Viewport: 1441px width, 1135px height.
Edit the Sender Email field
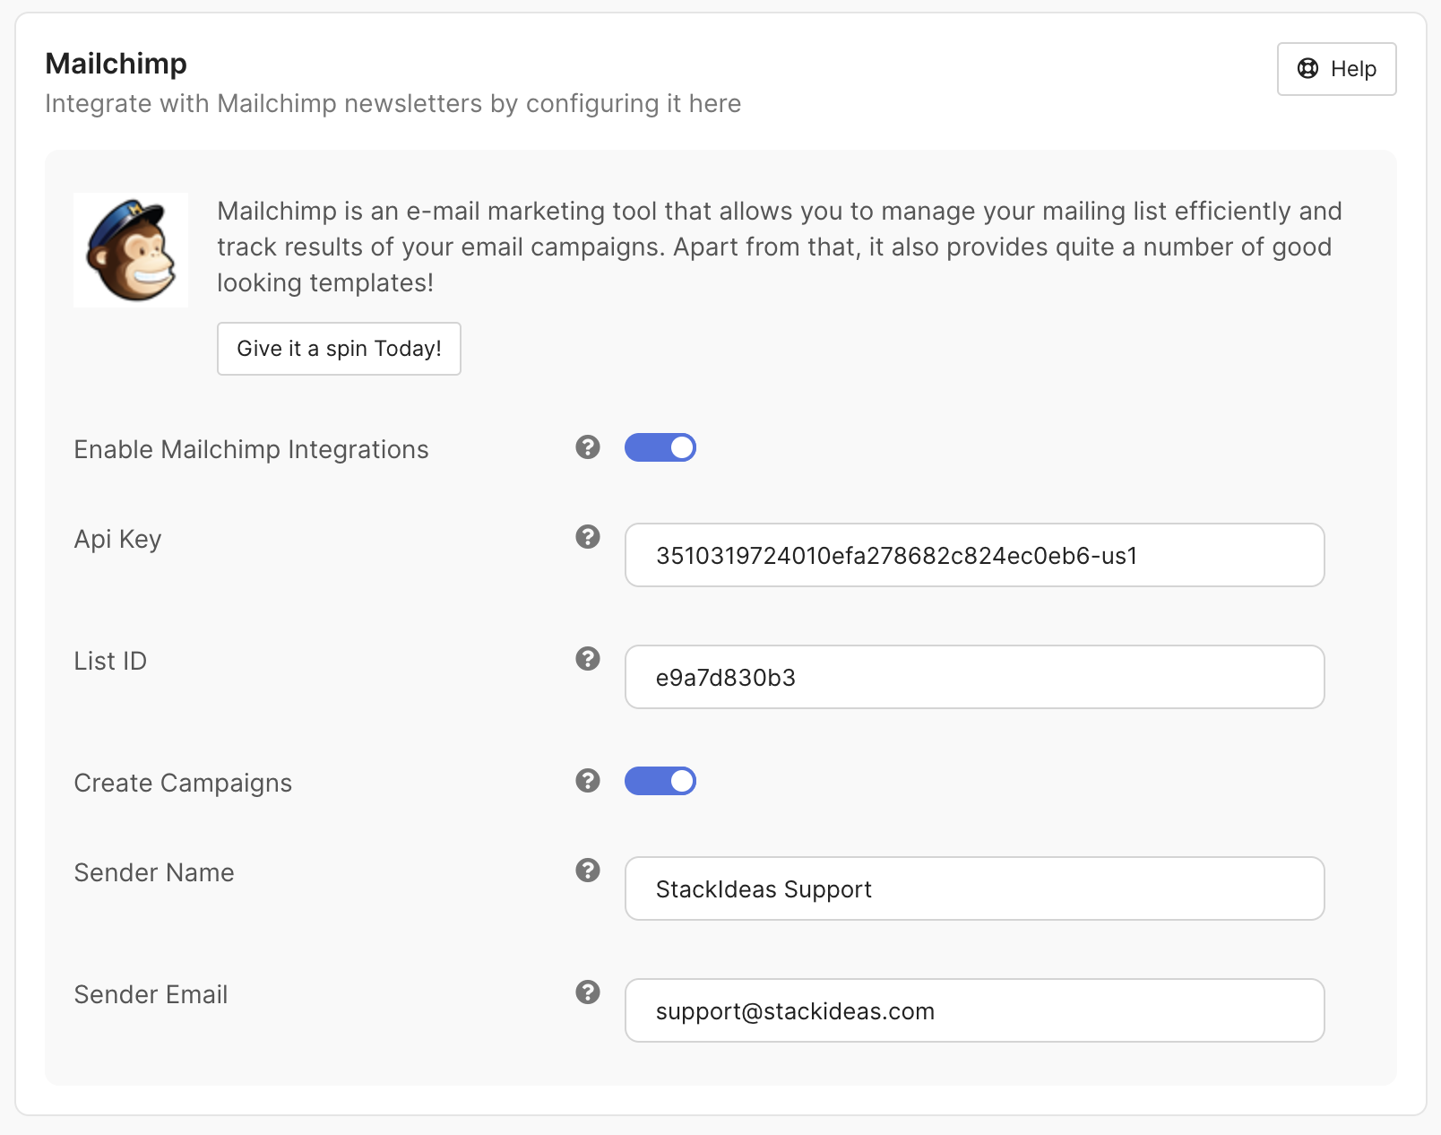pyautogui.click(x=974, y=1010)
